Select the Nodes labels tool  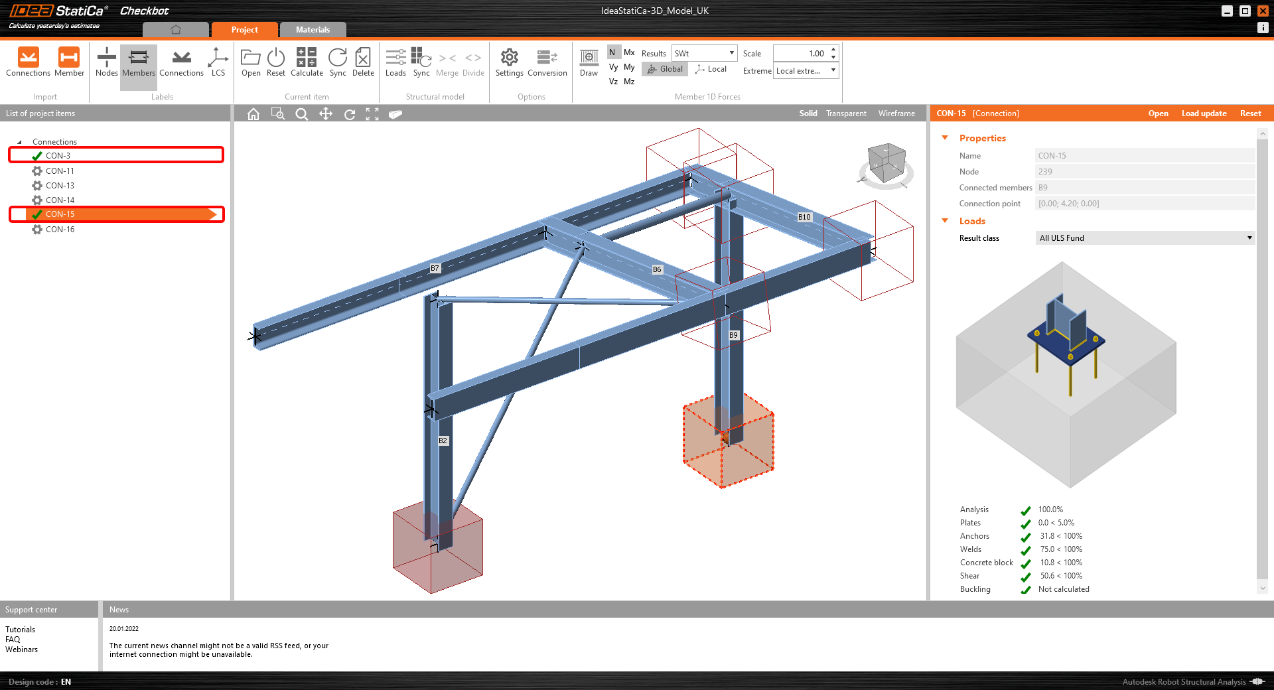(106, 63)
